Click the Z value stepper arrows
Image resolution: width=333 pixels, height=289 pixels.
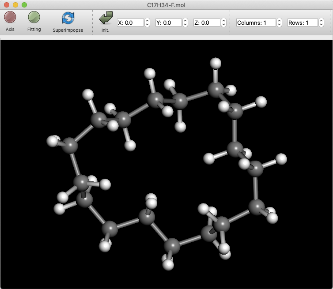coord(223,23)
